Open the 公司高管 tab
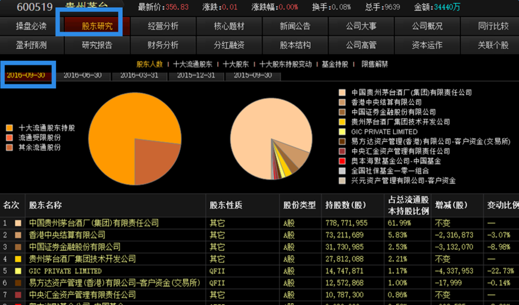This screenshot has height=305, width=519. (361, 45)
